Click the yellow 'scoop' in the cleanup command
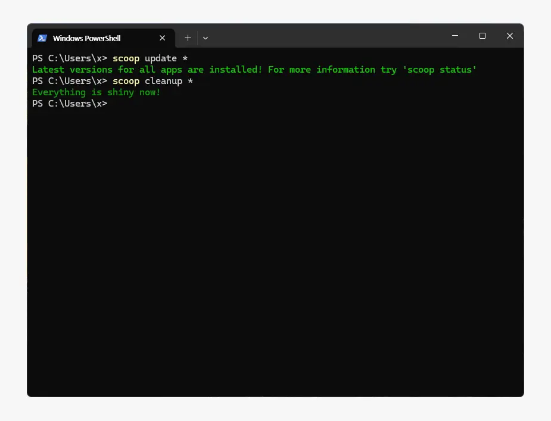 (x=126, y=81)
